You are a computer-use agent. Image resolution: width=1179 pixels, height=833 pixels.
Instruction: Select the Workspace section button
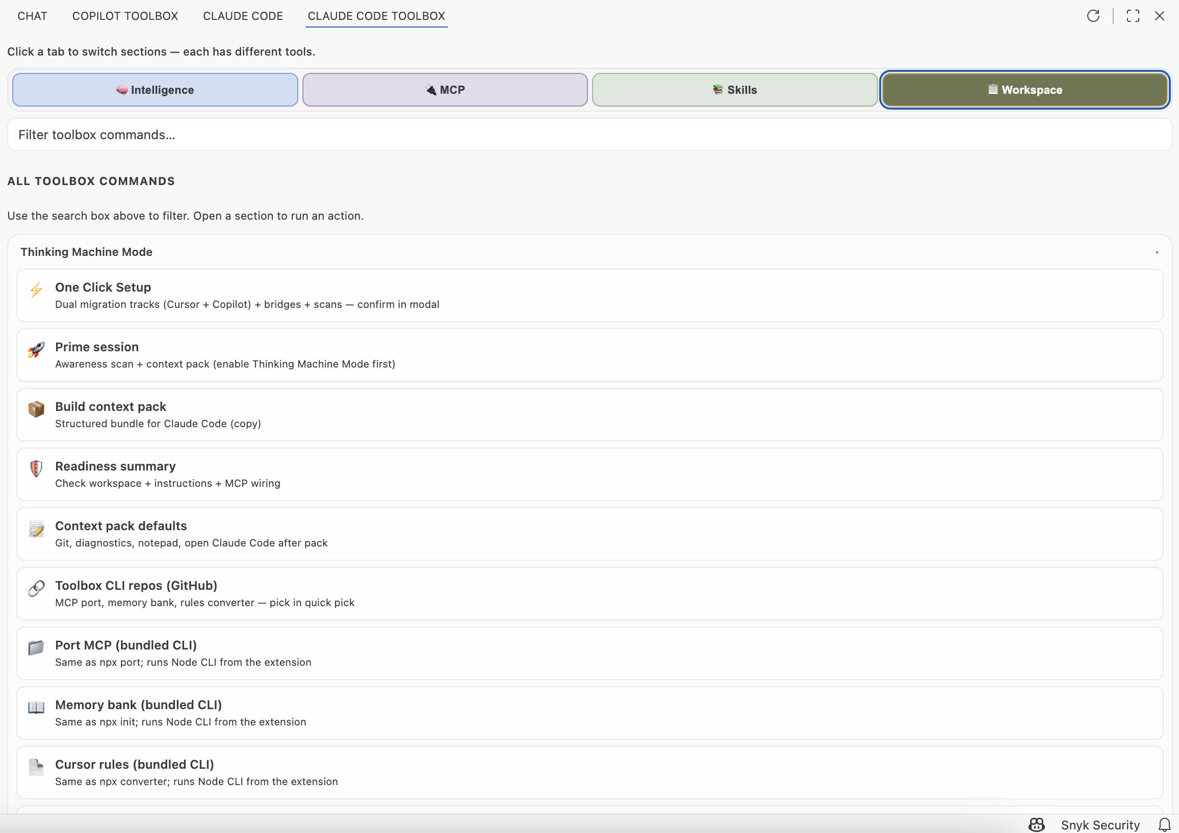[x=1025, y=90]
